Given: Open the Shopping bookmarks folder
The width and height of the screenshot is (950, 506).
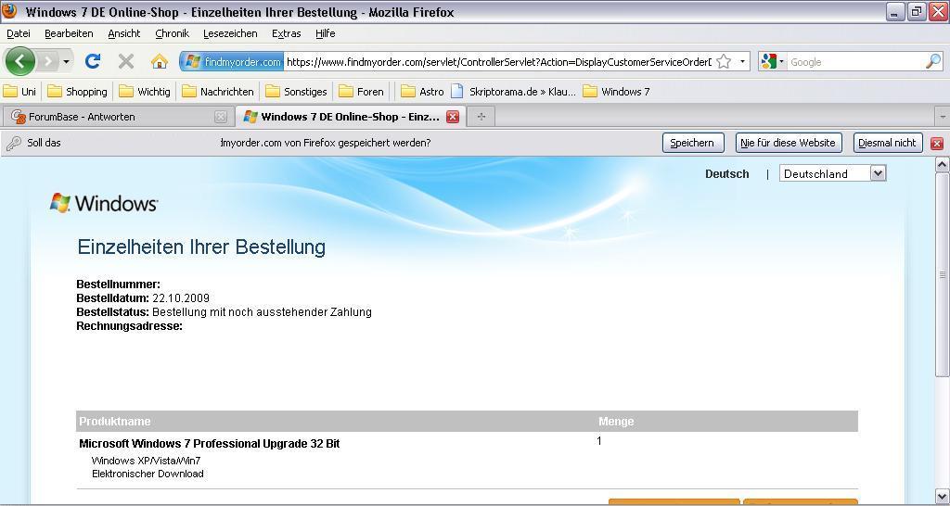Looking at the screenshot, I should [78, 92].
